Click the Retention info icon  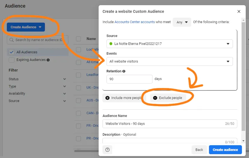pyautogui.click(x=124, y=71)
